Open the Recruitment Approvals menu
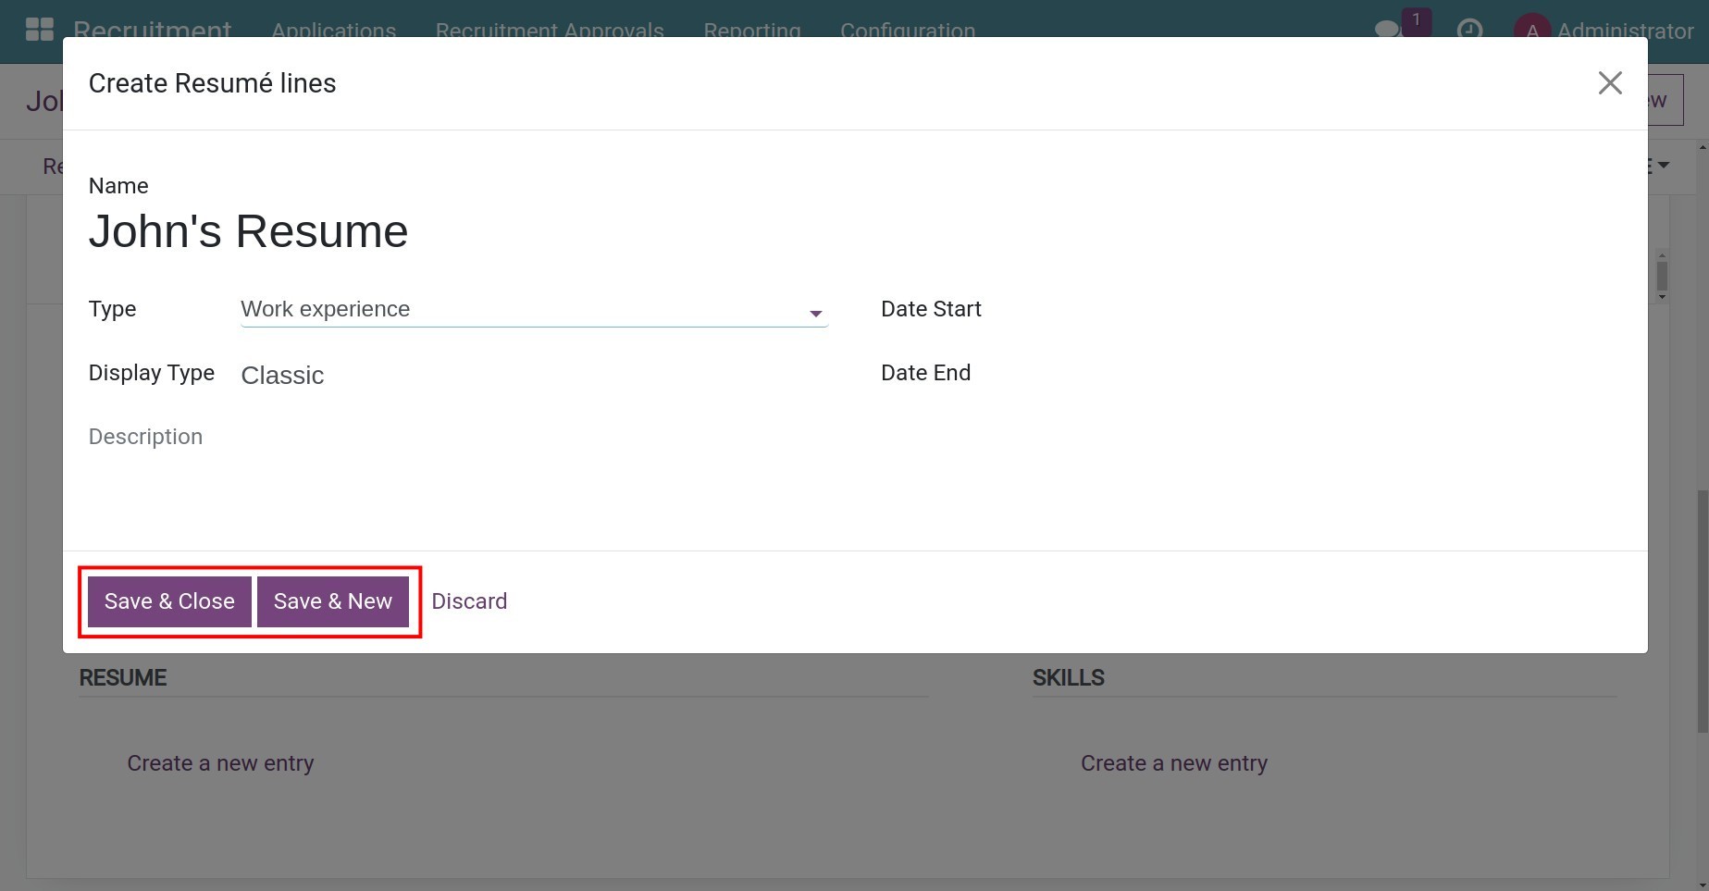Screen dimensions: 1709x891 (x=550, y=30)
